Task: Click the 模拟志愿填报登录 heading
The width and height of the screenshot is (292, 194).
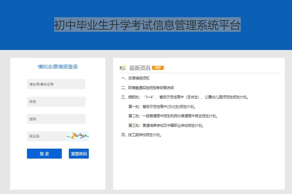Action: click(58, 67)
